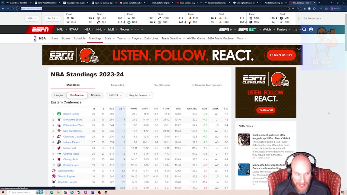The height and width of the screenshot is (195, 347).
Task: Click the Atlanta Hawks team logo
Action: 54,171
